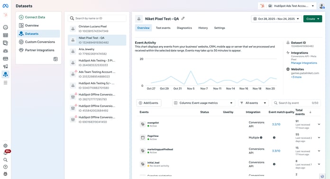Screen dimensions: 330x179
Task: Expand the marketingqualifiedlead row chevron
Action: 319,151
